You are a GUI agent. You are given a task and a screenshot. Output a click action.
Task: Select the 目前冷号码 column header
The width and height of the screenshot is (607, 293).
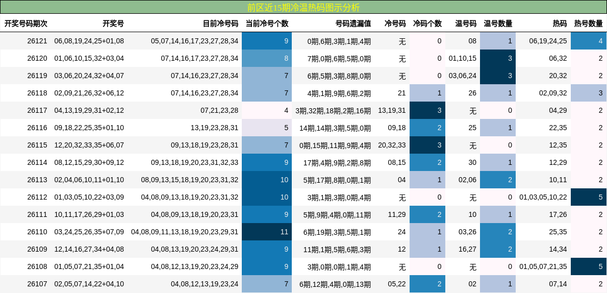221,23
